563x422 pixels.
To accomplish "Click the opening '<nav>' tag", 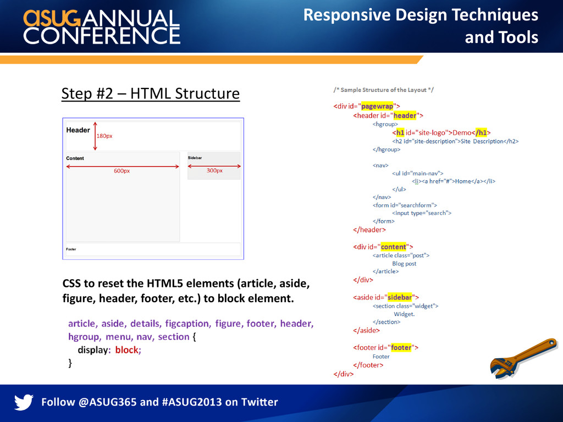I will pyautogui.click(x=380, y=165).
